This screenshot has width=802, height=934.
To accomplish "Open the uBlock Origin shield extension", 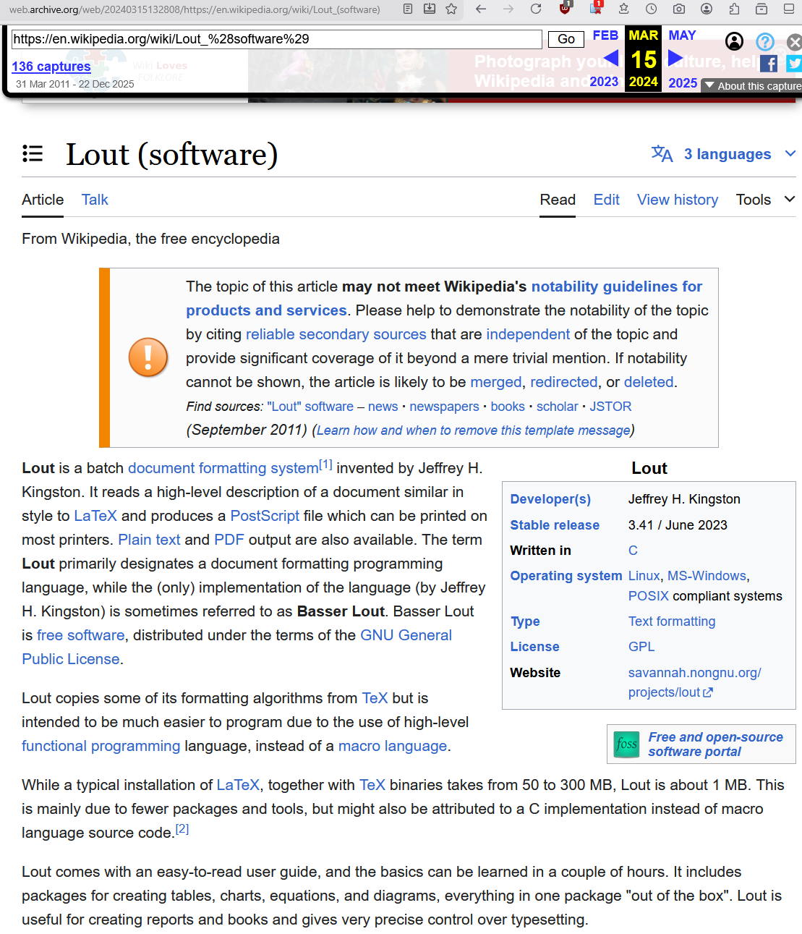I will 566,9.
